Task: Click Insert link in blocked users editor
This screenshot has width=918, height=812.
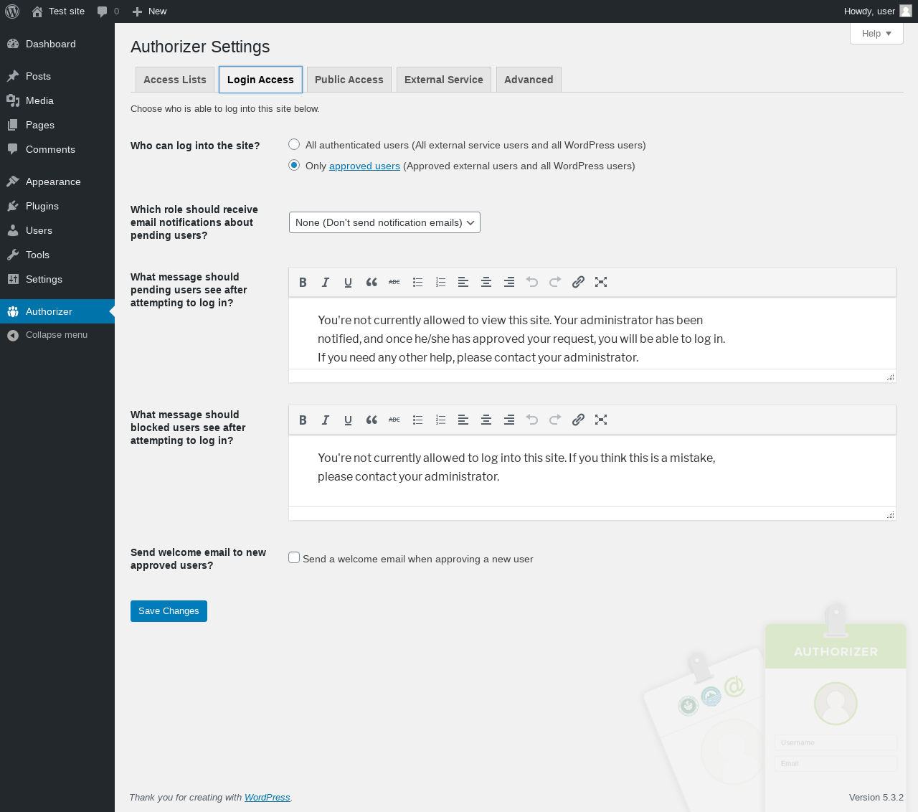Action: pyautogui.click(x=578, y=420)
